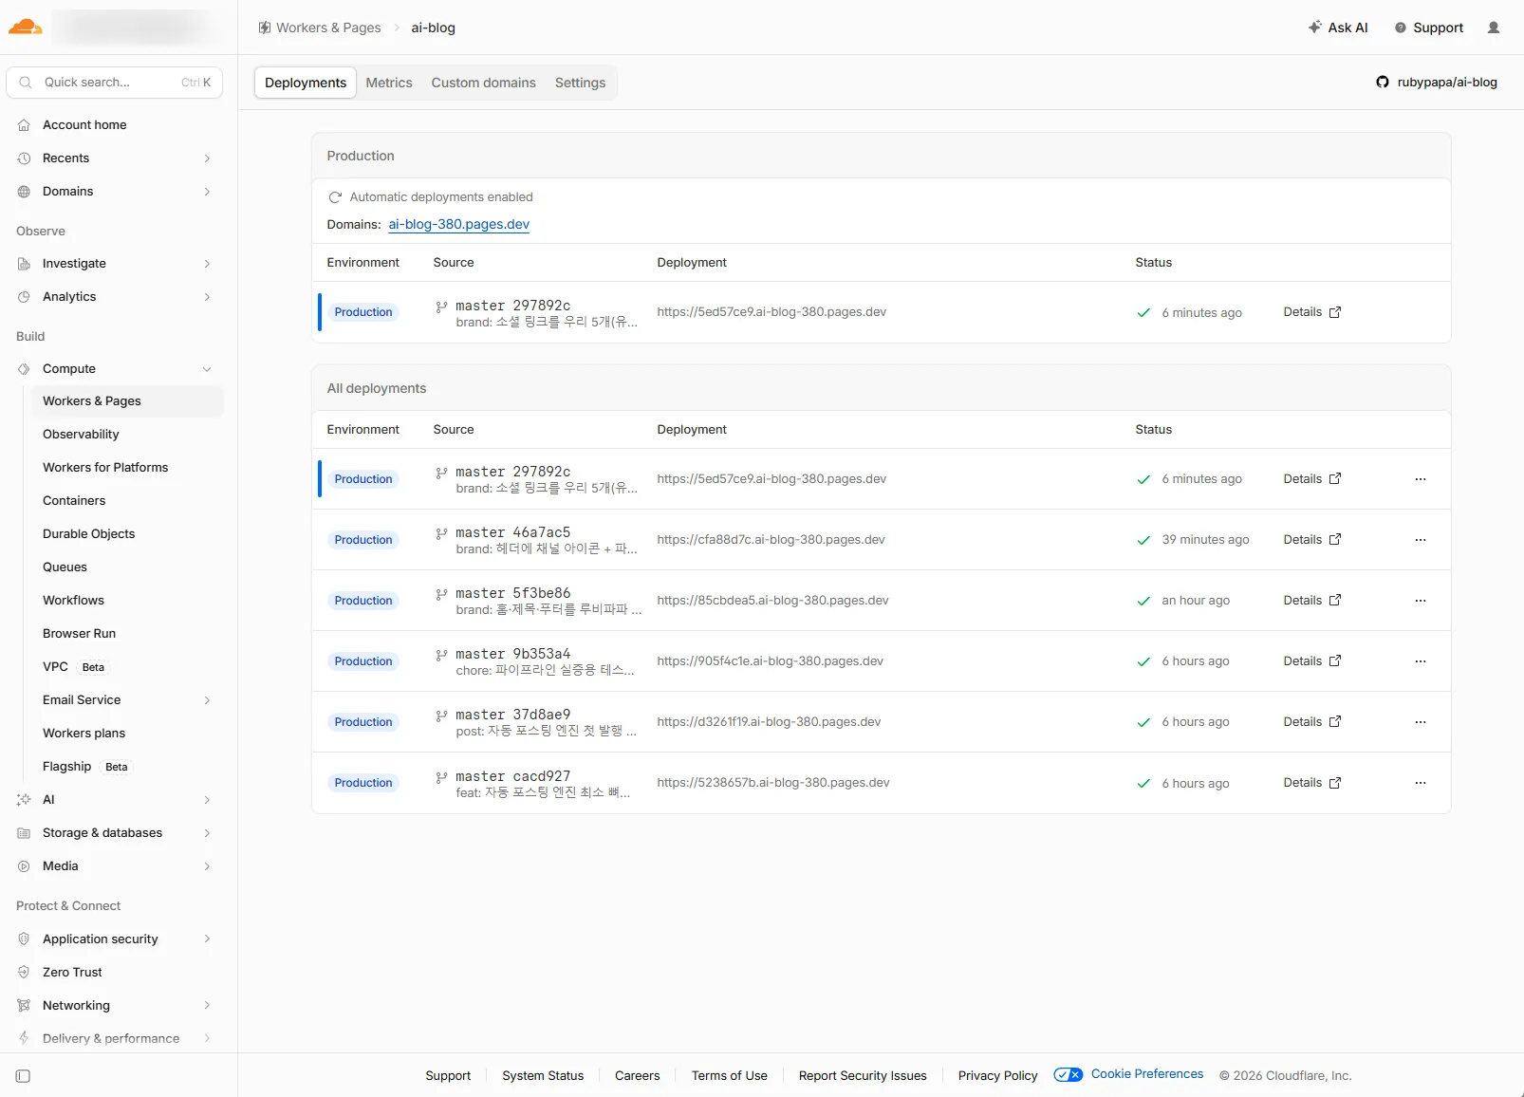The image size is (1524, 1097).
Task: Open more actions for the 37d8ae9 deployment
Action: click(1421, 722)
